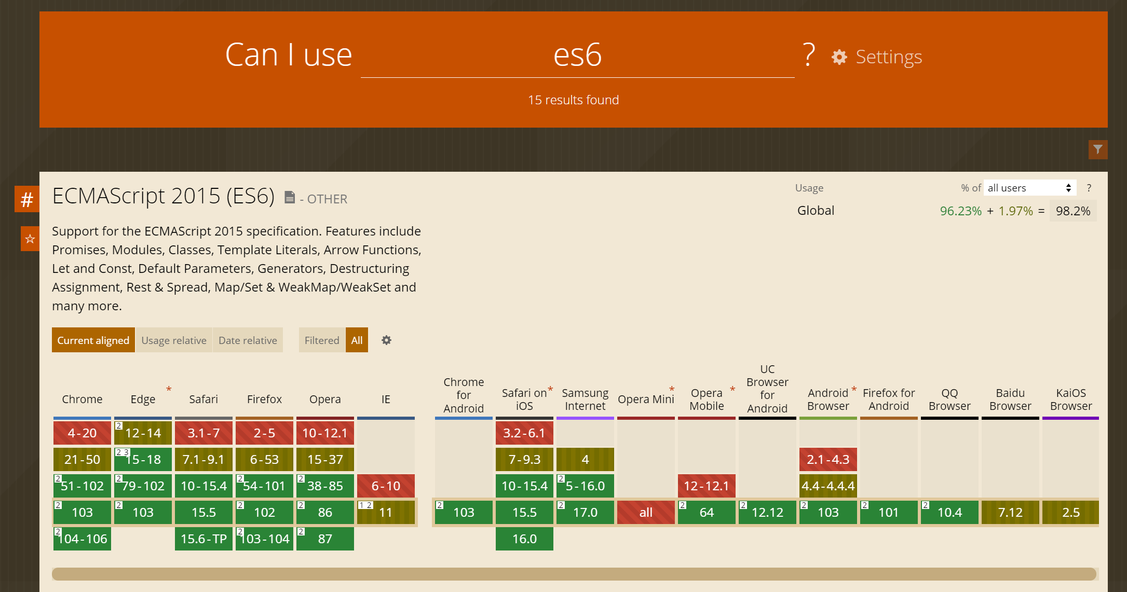
Task: Select the Current aligned tab
Action: tap(93, 340)
